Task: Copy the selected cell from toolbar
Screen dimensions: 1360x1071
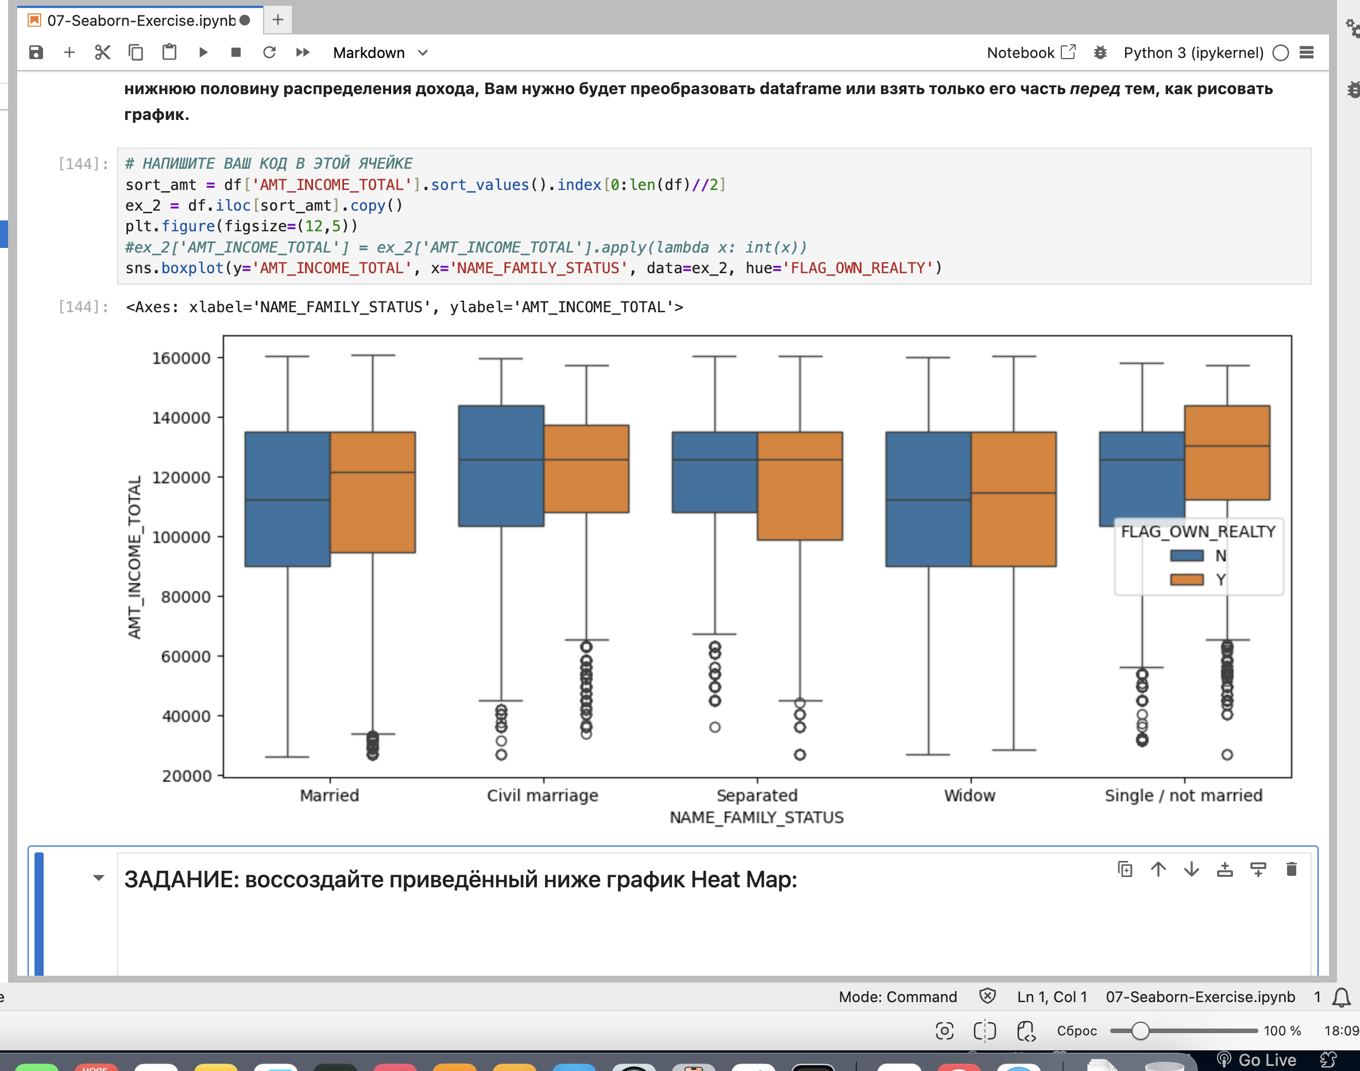Action: point(136,53)
